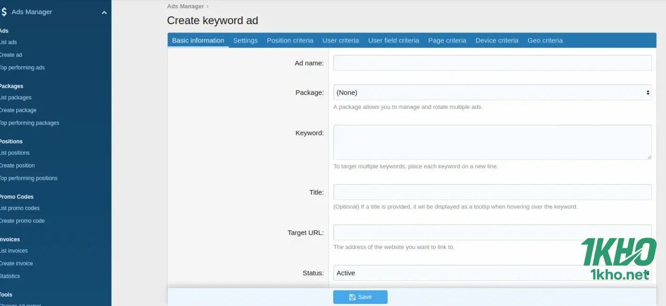This screenshot has width=666, height=306.
Task: Collapse the Ads Manager sidebar section chevron
Action: point(104,13)
